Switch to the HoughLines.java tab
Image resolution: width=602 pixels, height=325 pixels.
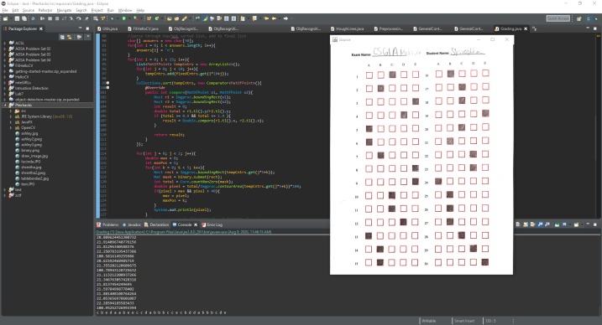348,28
